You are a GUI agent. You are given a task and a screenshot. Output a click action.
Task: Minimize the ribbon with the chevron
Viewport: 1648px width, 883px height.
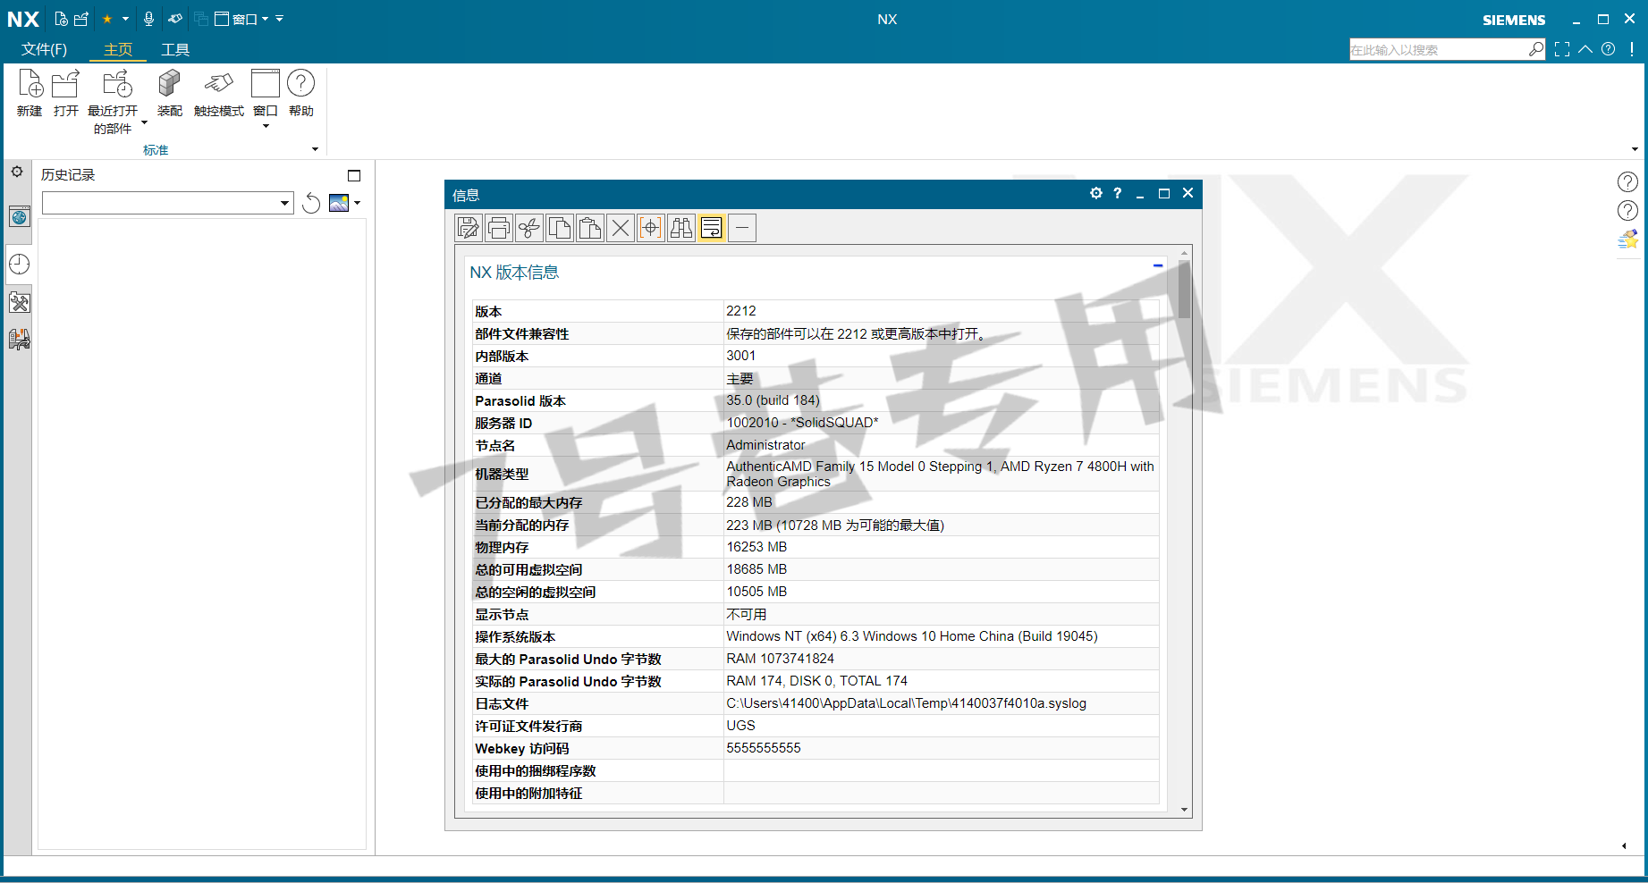(x=1585, y=49)
